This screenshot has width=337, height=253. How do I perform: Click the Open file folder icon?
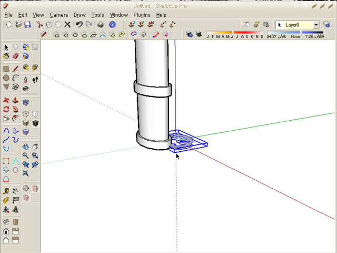click(18, 25)
